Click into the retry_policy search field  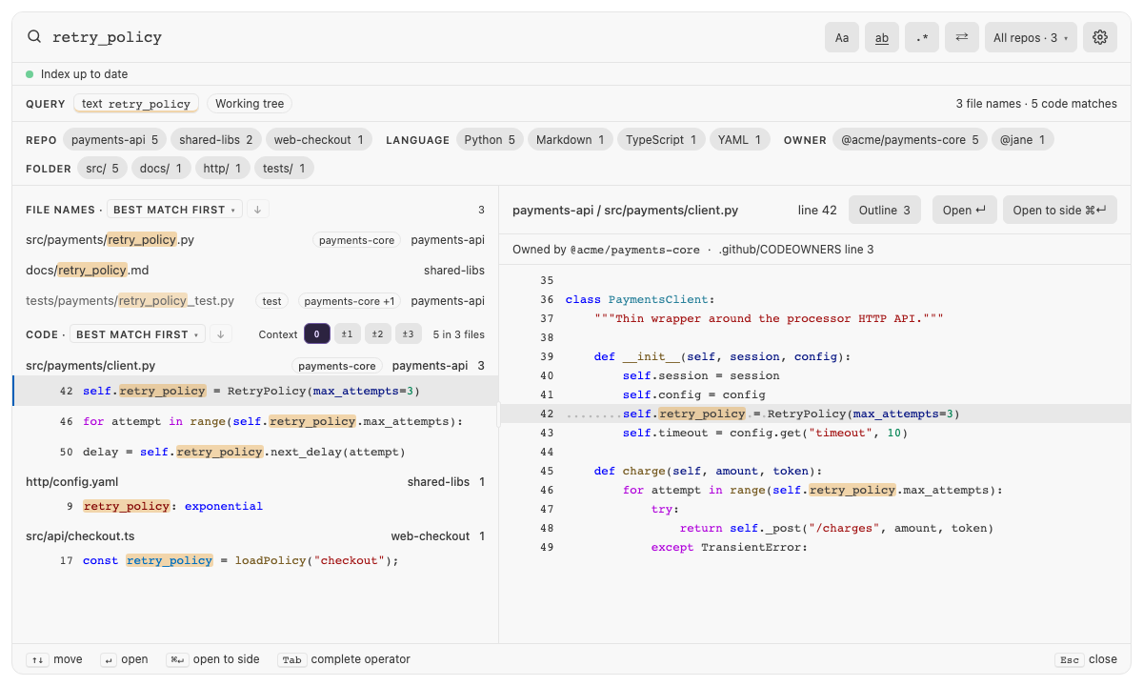click(433, 37)
